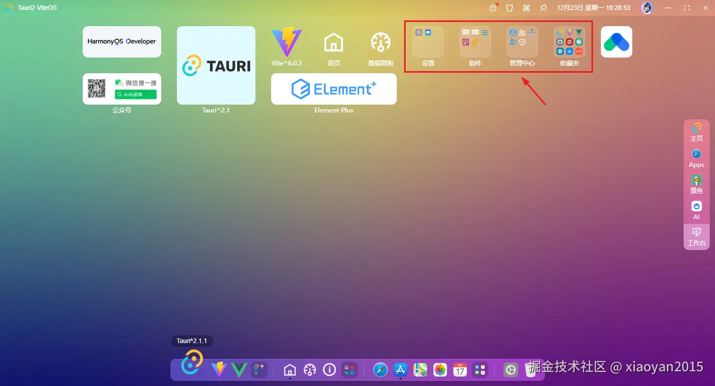Image resolution: width=715 pixels, height=386 pixels.
Task: Open the blue-green app icon beside 收藏夹
Action: [x=617, y=42]
